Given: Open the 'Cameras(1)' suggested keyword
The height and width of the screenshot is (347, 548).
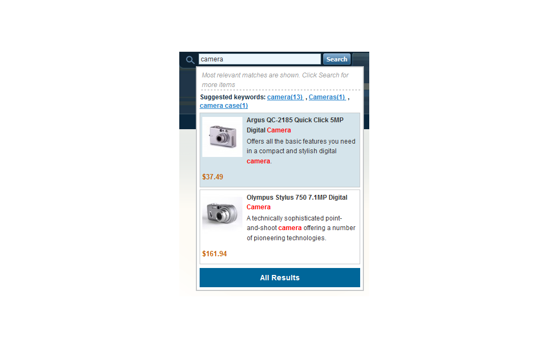Looking at the screenshot, I should (x=327, y=97).
